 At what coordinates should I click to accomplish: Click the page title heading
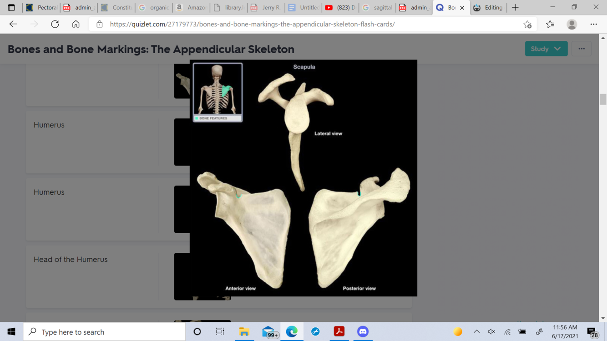[x=151, y=49]
